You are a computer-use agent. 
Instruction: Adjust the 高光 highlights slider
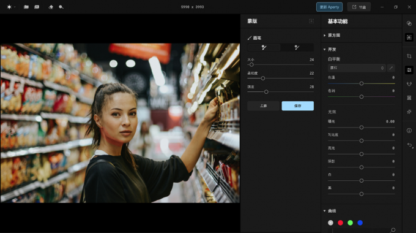(362, 154)
